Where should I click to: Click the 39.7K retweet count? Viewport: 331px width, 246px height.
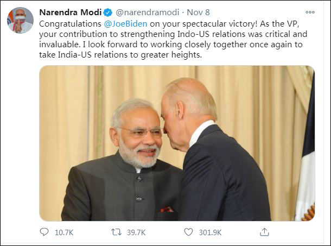(136, 232)
